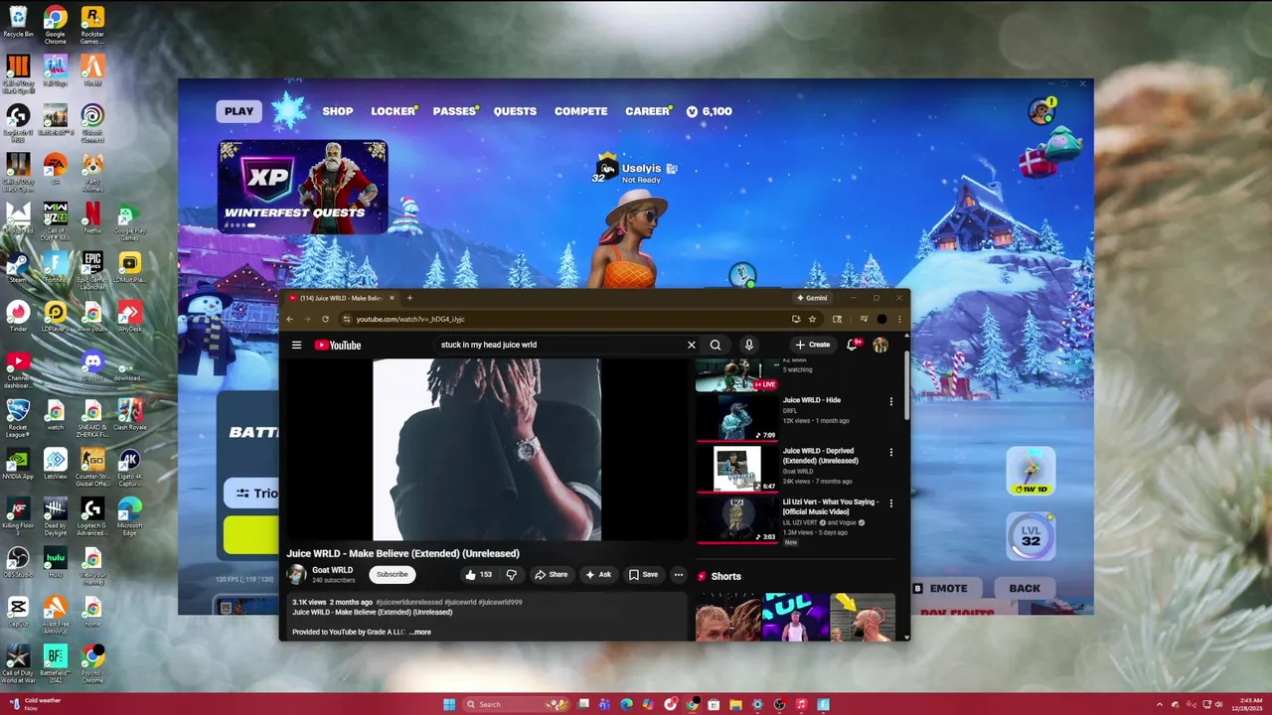The image size is (1272, 715).
Task: Open more actions under the video
Action: (x=679, y=574)
